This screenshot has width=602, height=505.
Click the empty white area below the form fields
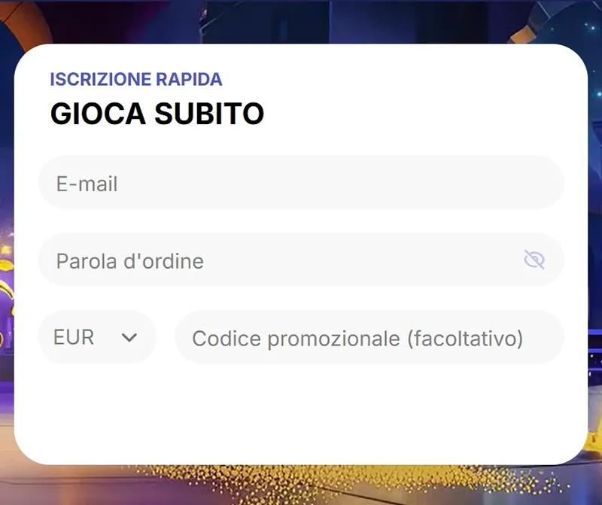[301, 414]
